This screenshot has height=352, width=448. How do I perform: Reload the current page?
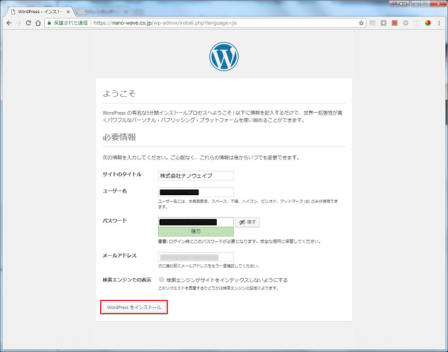[x=28, y=23]
